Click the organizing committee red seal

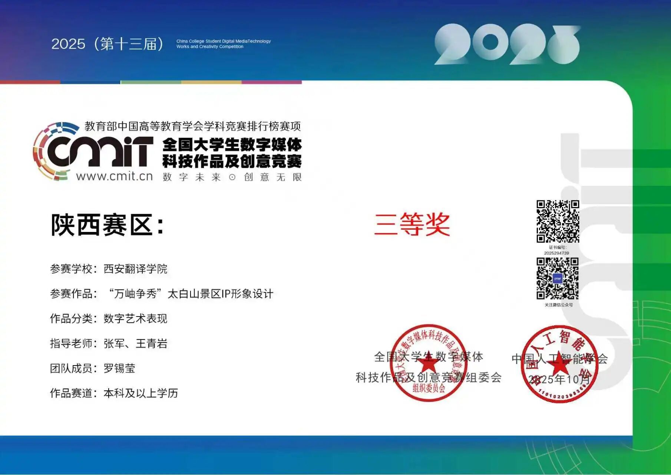(429, 363)
